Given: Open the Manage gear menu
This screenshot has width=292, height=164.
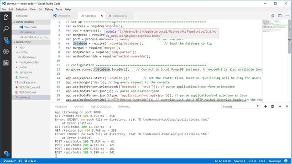Looking at the screenshot, I should (6, 153).
